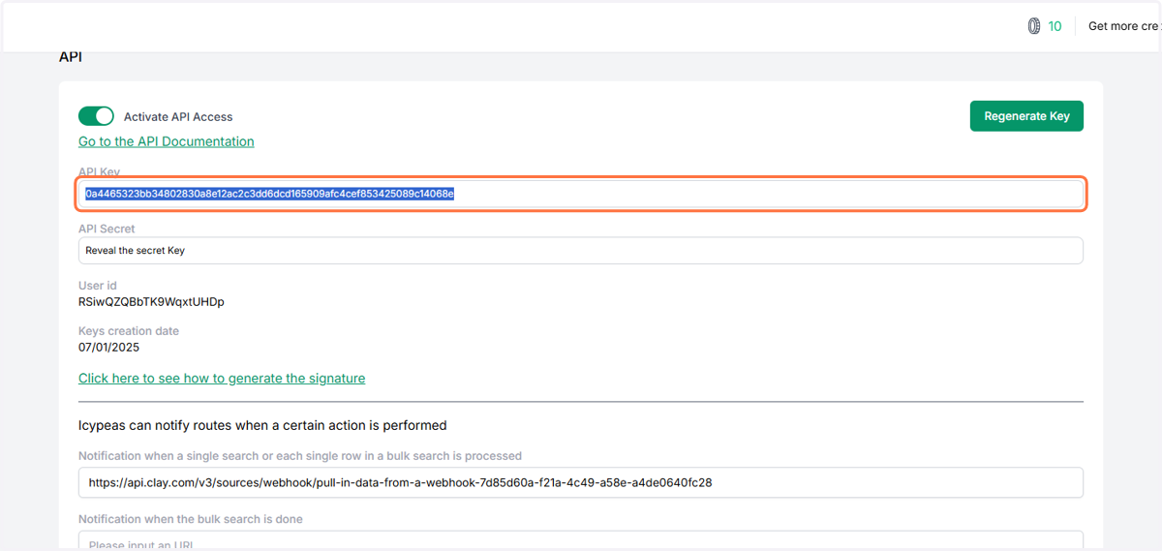Open the Go to the API Documentation link
1162x551 pixels.
(167, 141)
